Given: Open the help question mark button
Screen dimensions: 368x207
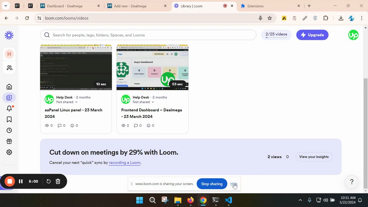Looking at the screenshot, I should (352, 182).
